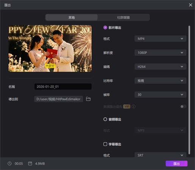Open the export folder browse icon
Image resolution: width=195 pixels, height=170 pixels.
pos(88,99)
